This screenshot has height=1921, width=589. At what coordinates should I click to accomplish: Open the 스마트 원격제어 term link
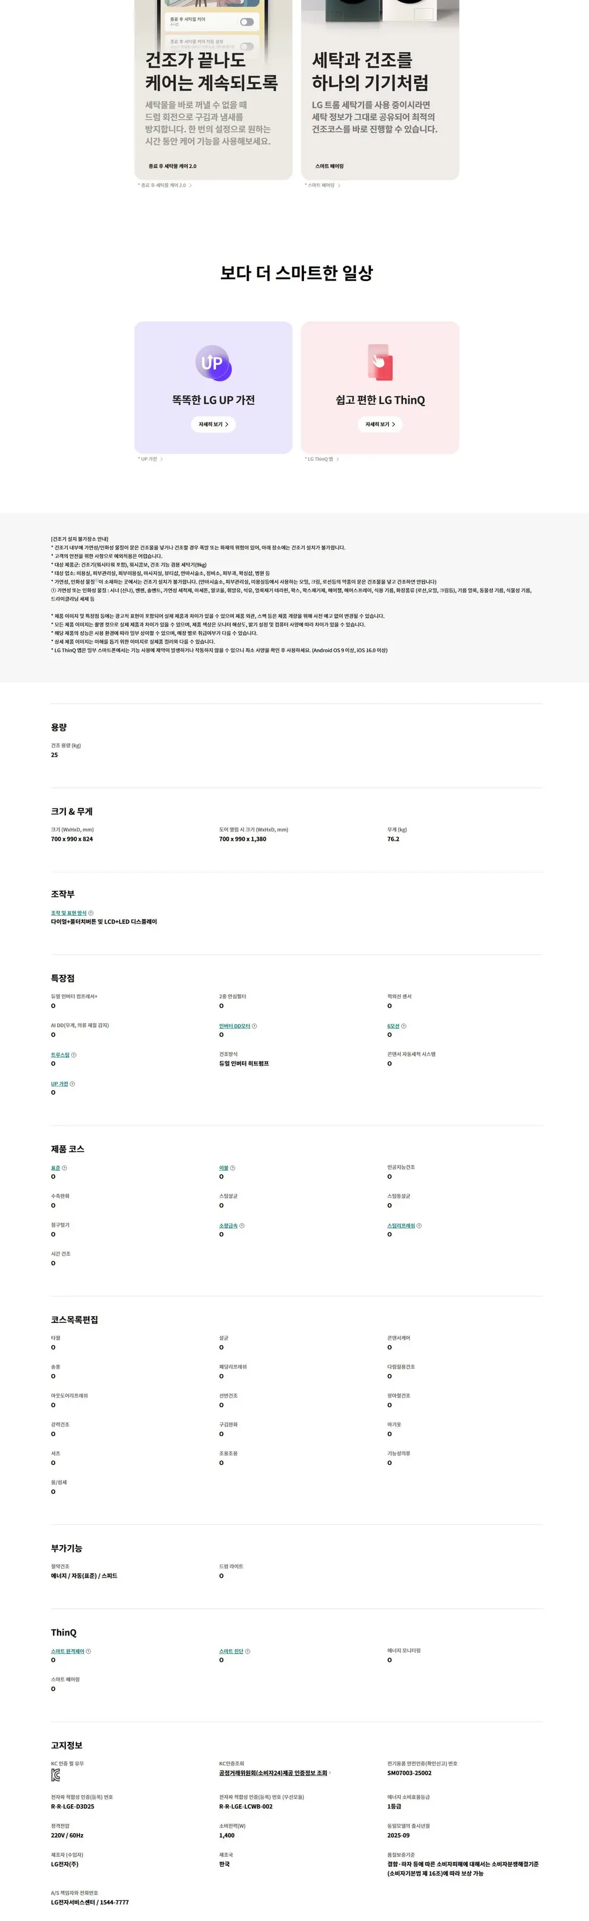click(68, 1651)
